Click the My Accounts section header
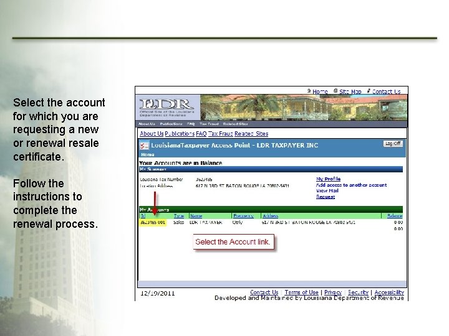The image size is (449, 336). point(271,210)
